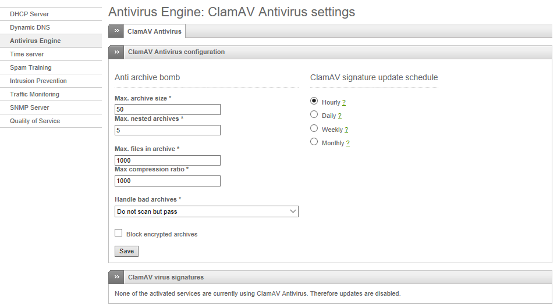Open help question mark next to Weekly
The height and width of the screenshot is (305, 557).
(346, 130)
